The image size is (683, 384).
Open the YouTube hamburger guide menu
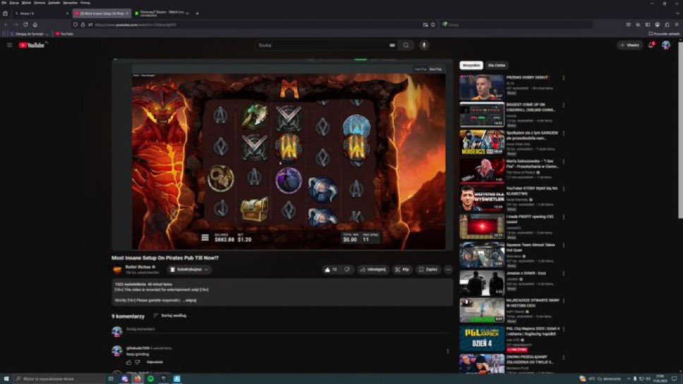click(10, 45)
